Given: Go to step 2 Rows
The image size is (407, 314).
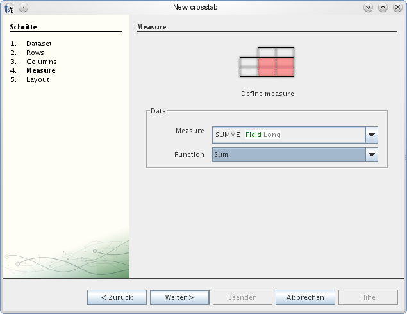Looking at the screenshot, I should click(35, 53).
